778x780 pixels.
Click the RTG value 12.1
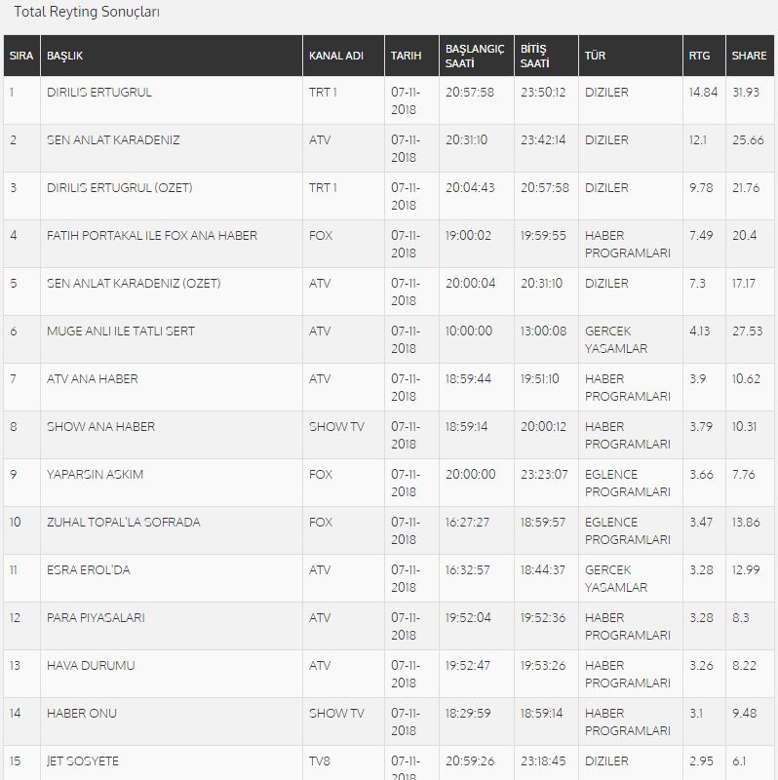697,140
